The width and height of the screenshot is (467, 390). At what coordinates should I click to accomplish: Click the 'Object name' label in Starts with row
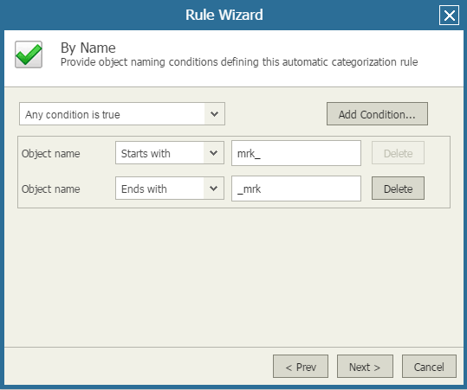(x=50, y=154)
